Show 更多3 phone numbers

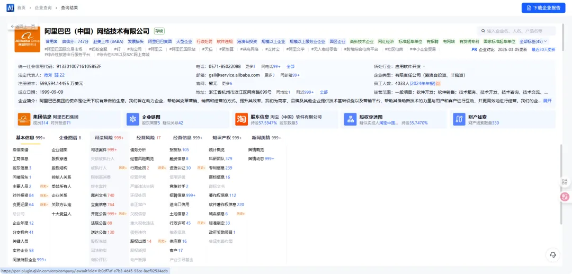click(250, 66)
